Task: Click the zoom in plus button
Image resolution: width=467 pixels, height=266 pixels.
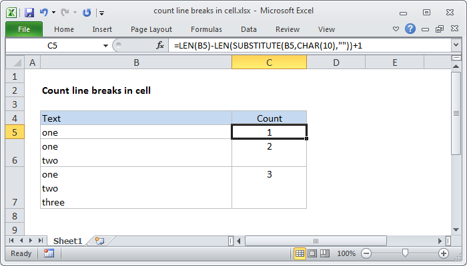Action: [x=443, y=253]
